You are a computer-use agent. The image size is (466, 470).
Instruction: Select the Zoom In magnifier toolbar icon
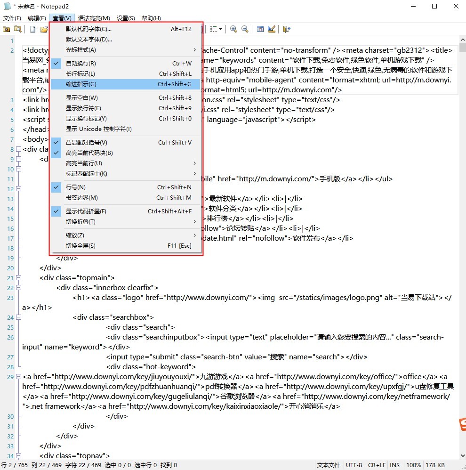pos(233,29)
